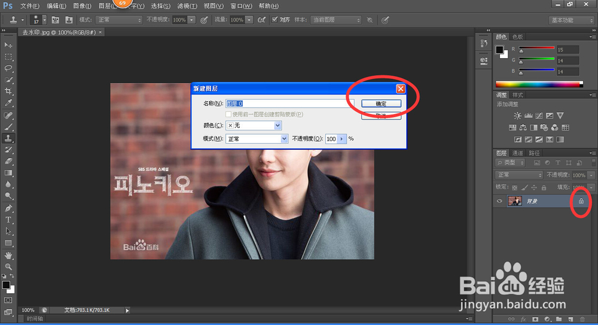Toggle Quick Mask mode
This screenshot has width=598, height=325.
pyautogui.click(x=8, y=300)
